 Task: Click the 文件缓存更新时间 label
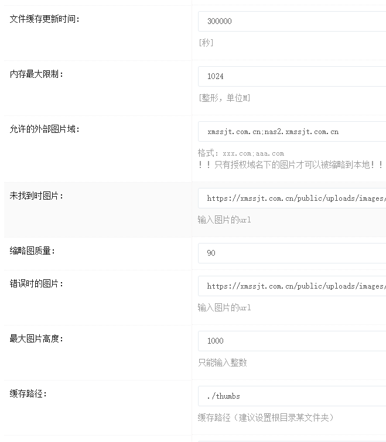45,19
